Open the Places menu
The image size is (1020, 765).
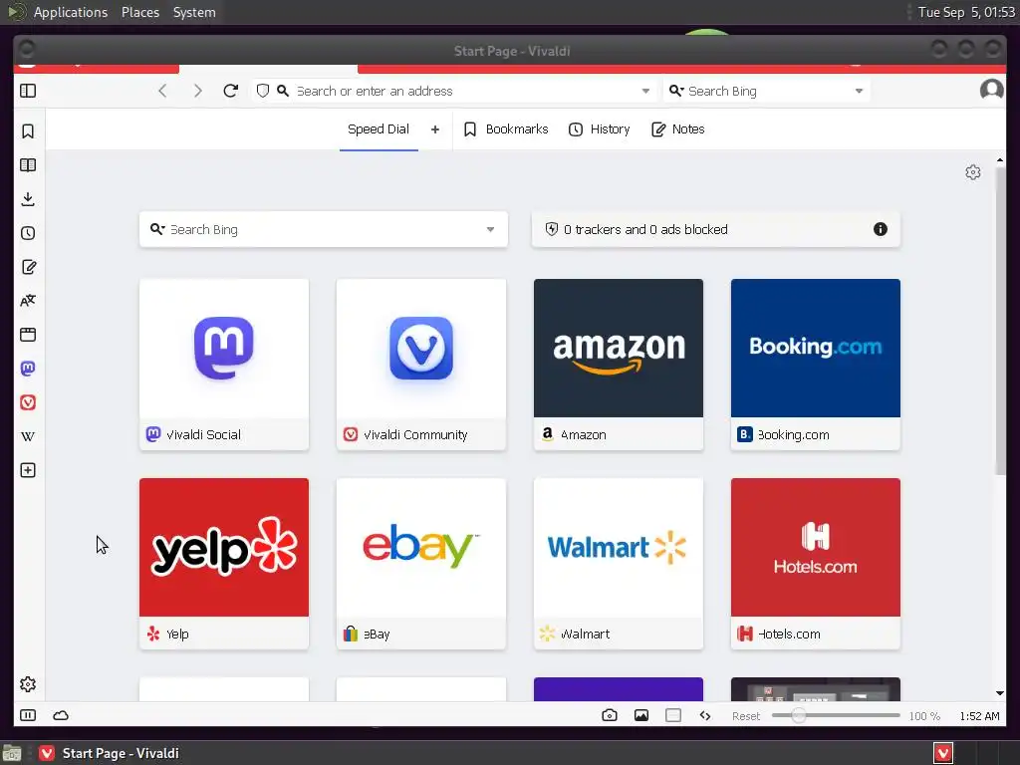[x=140, y=12]
